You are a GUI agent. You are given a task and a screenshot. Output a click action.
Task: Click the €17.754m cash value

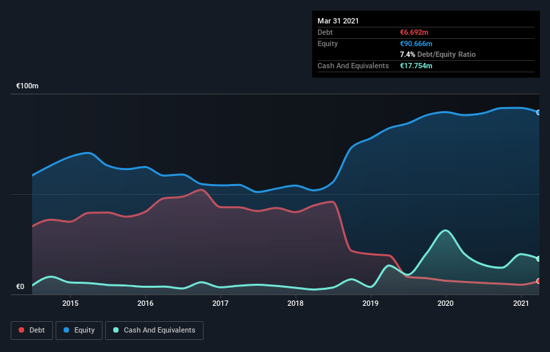(x=416, y=66)
